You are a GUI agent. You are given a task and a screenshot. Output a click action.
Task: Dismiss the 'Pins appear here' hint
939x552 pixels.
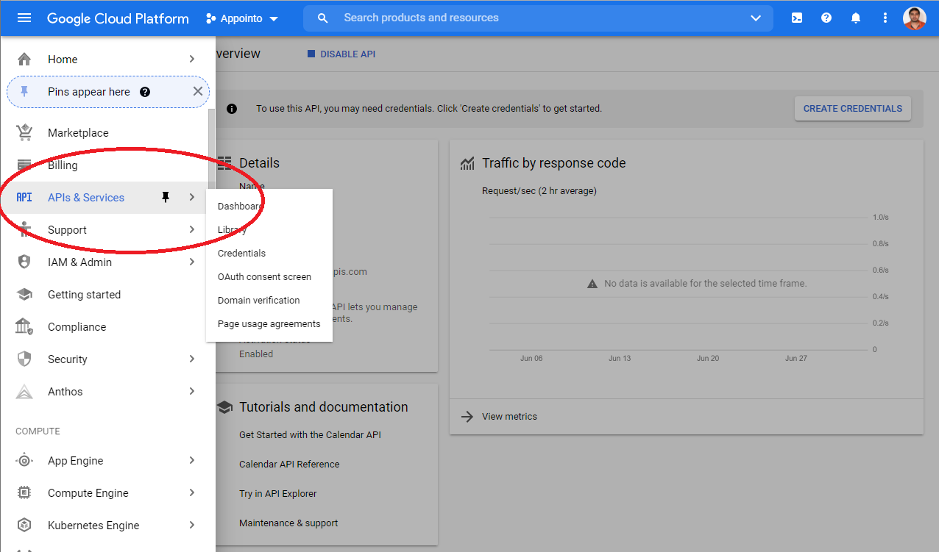197,91
